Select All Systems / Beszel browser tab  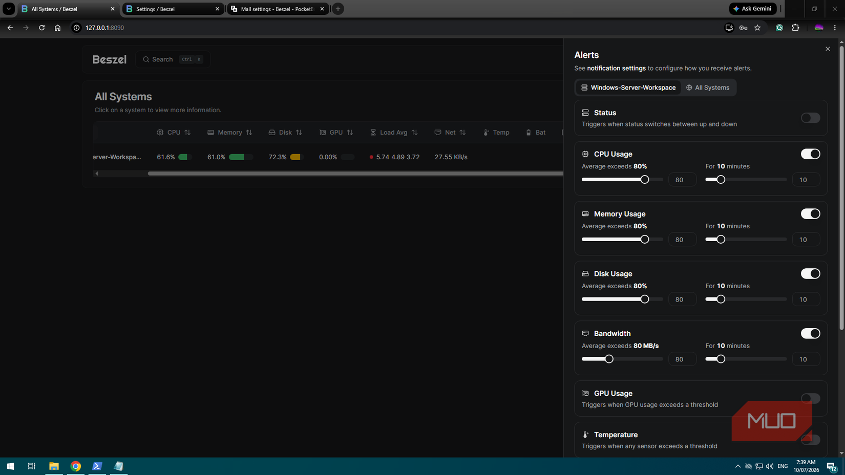(68, 9)
